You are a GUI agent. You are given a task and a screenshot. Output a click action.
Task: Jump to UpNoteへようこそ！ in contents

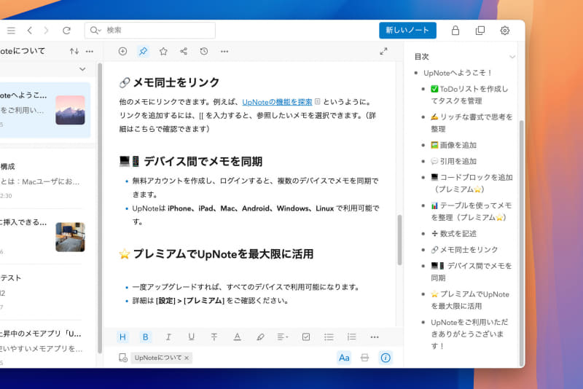(458, 73)
